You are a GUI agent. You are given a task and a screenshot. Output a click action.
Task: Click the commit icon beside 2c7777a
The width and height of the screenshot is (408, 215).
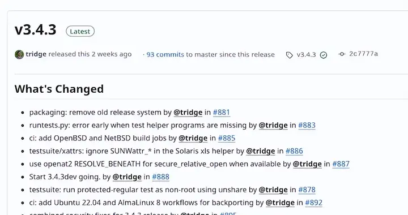(342, 54)
